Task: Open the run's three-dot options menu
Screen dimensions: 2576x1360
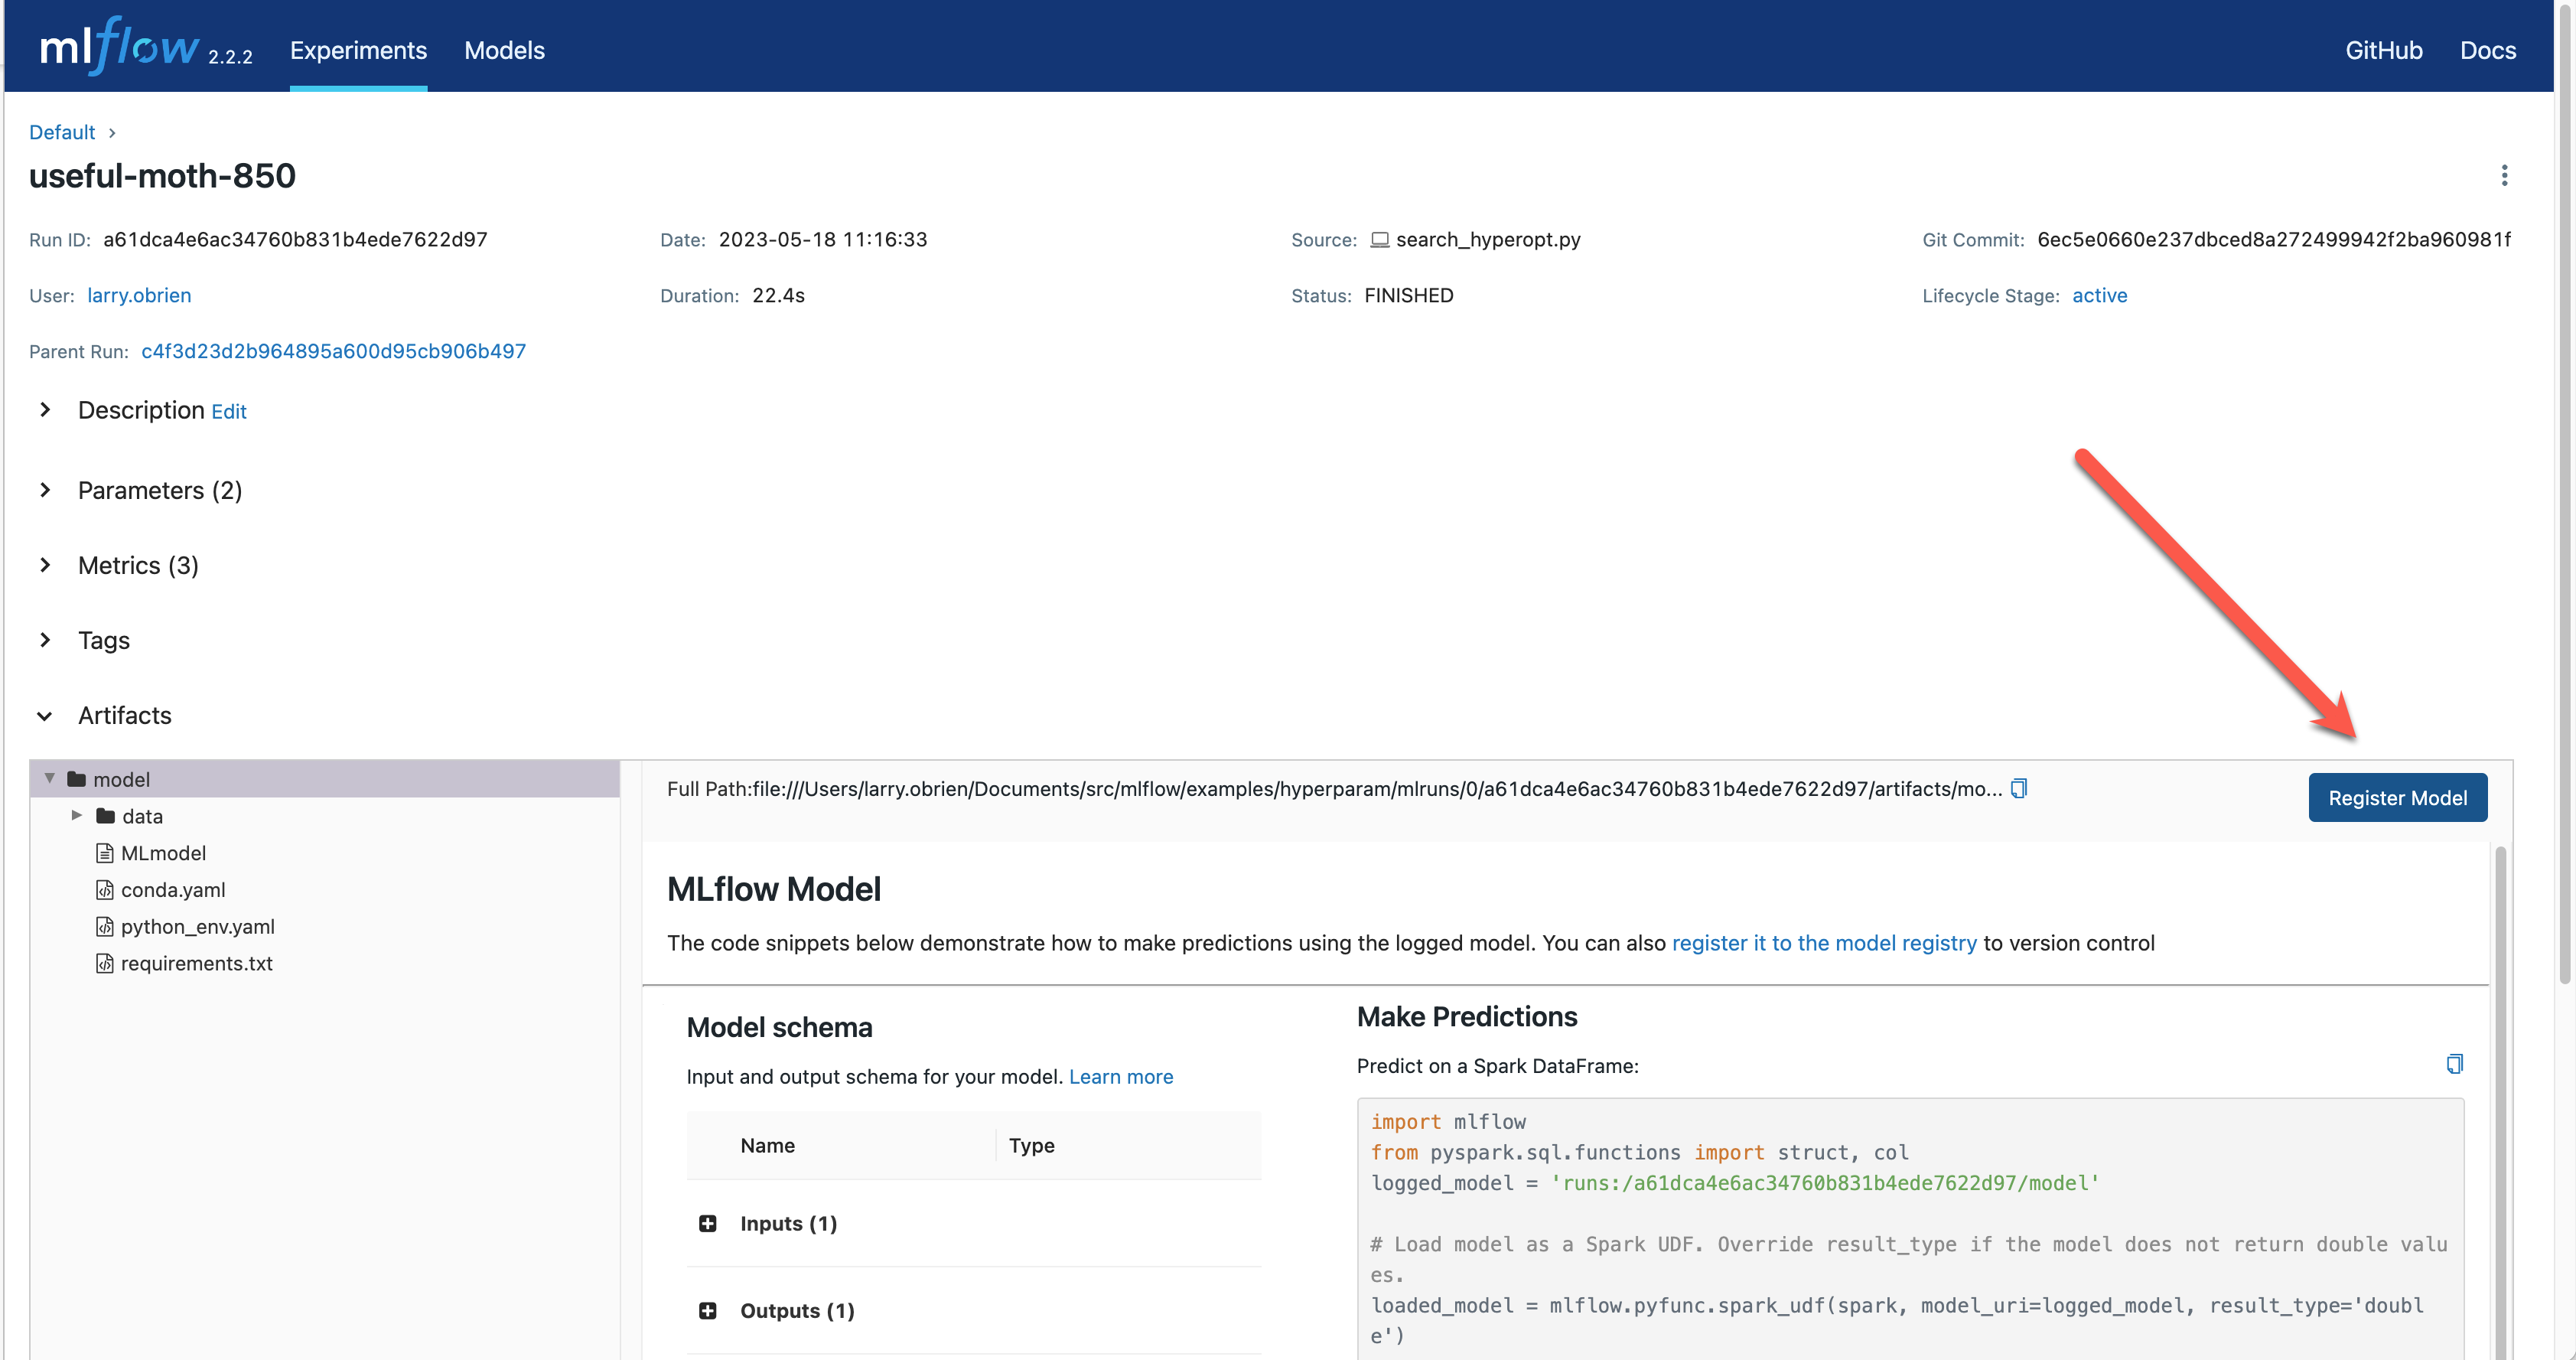Action: click(x=2504, y=176)
